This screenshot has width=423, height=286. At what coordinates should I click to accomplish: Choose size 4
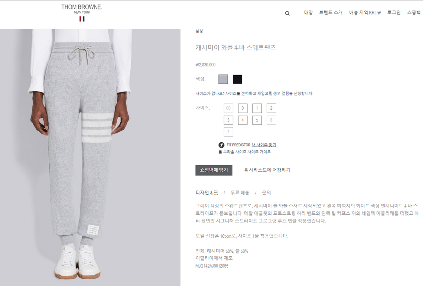click(x=242, y=120)
